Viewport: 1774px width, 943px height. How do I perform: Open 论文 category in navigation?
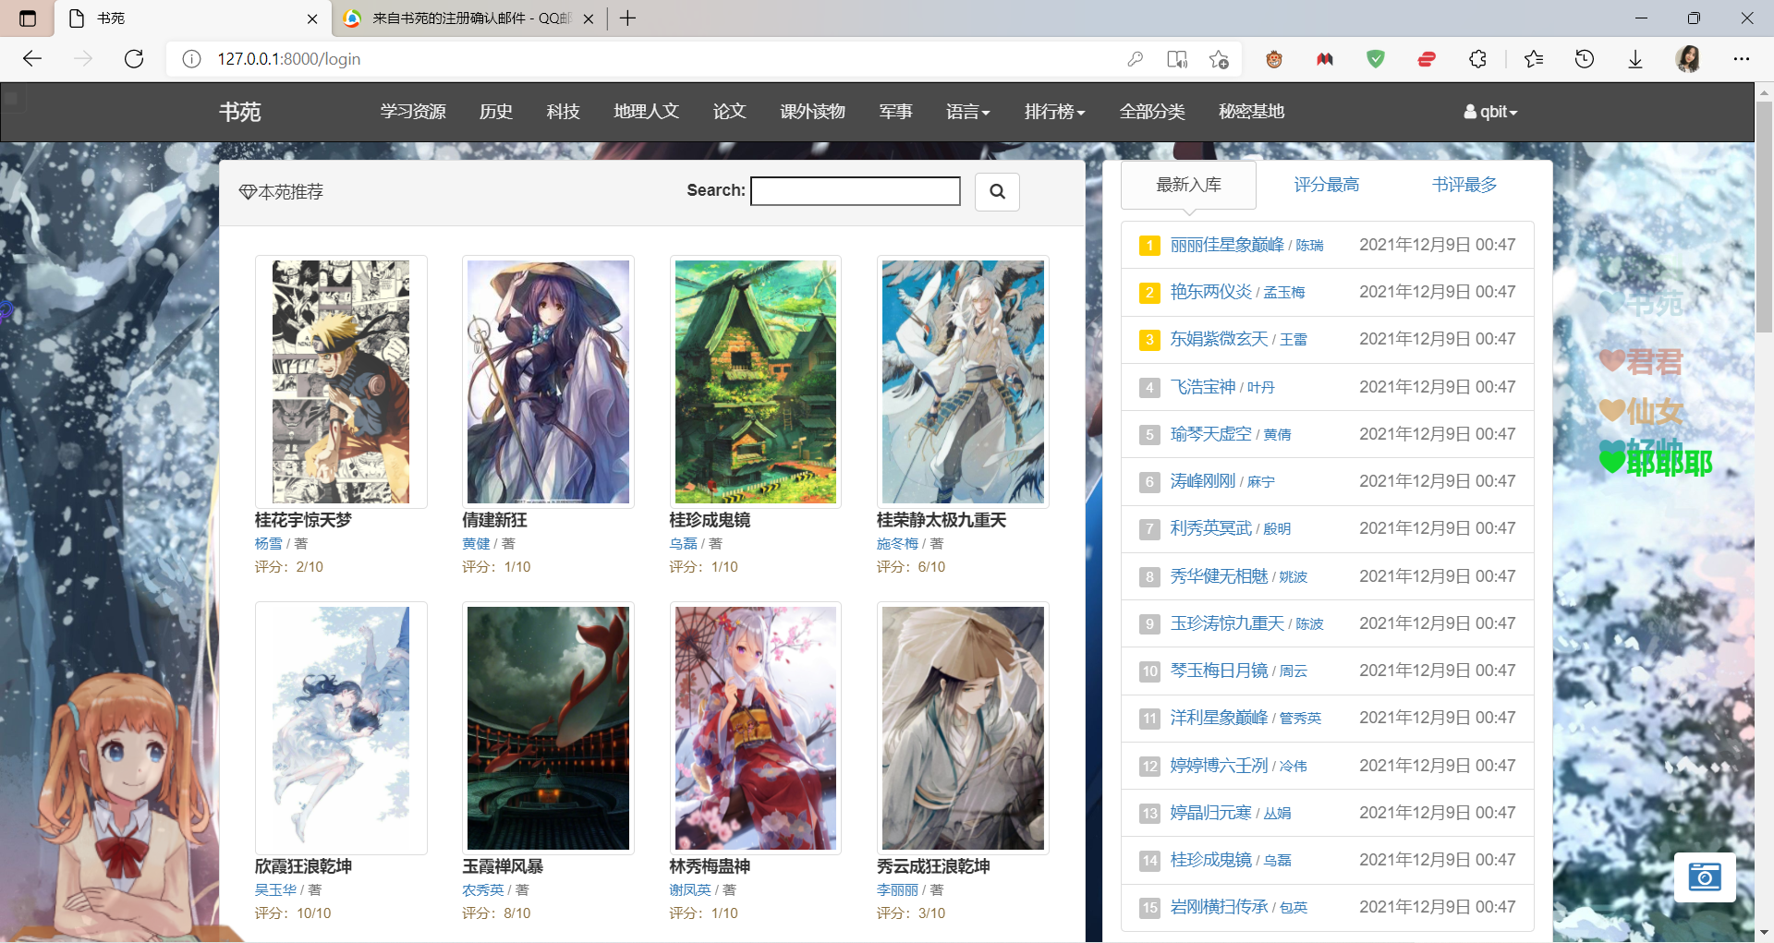tap(729, 112)
